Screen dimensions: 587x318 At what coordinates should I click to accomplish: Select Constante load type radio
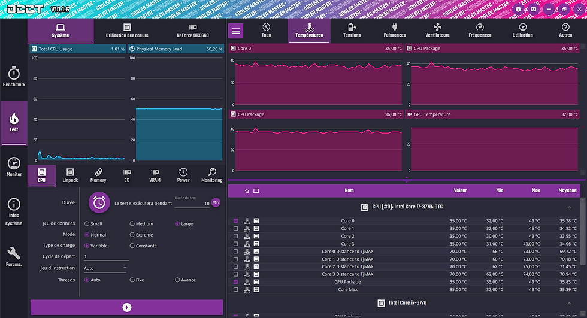click(132, 246)
